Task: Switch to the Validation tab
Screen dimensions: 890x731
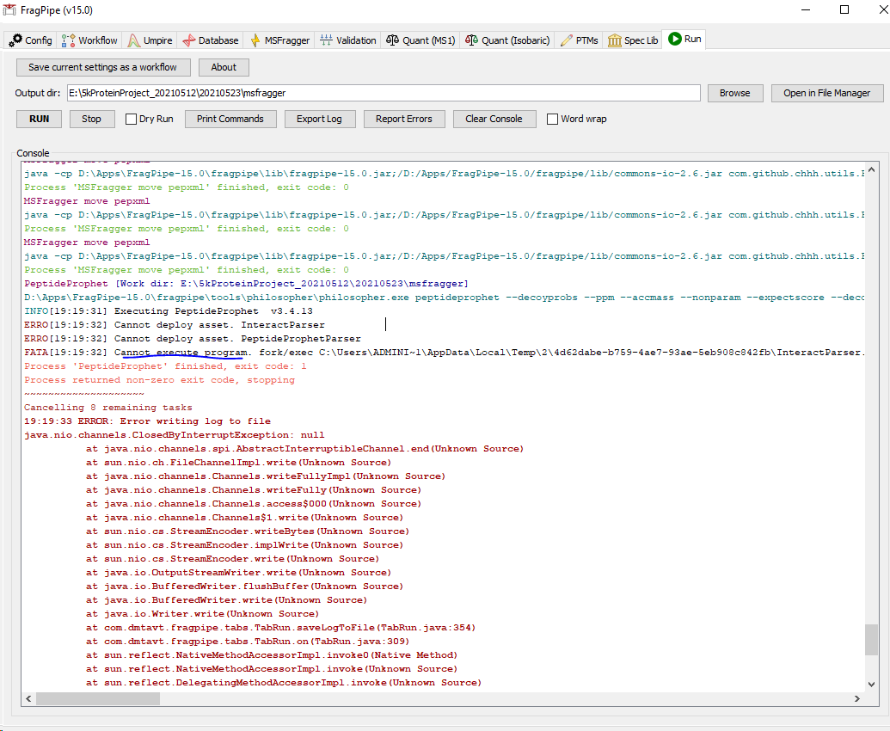Action: coord(347,40)
